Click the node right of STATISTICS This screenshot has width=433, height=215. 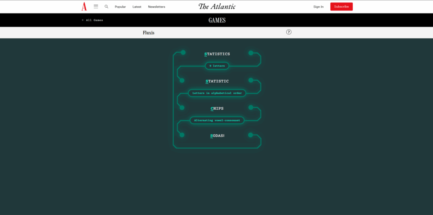click(x=251, y=53)
